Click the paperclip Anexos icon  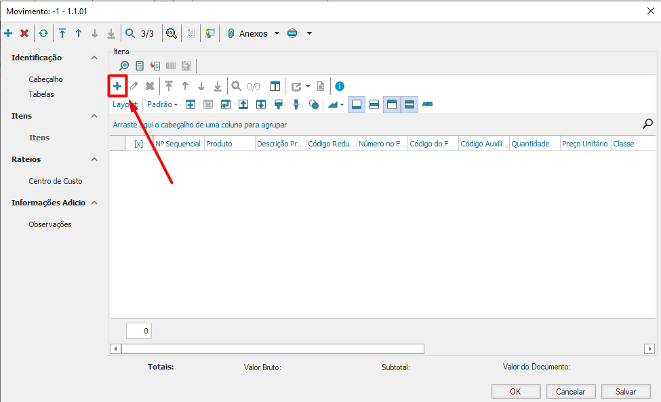click(231, 33)
